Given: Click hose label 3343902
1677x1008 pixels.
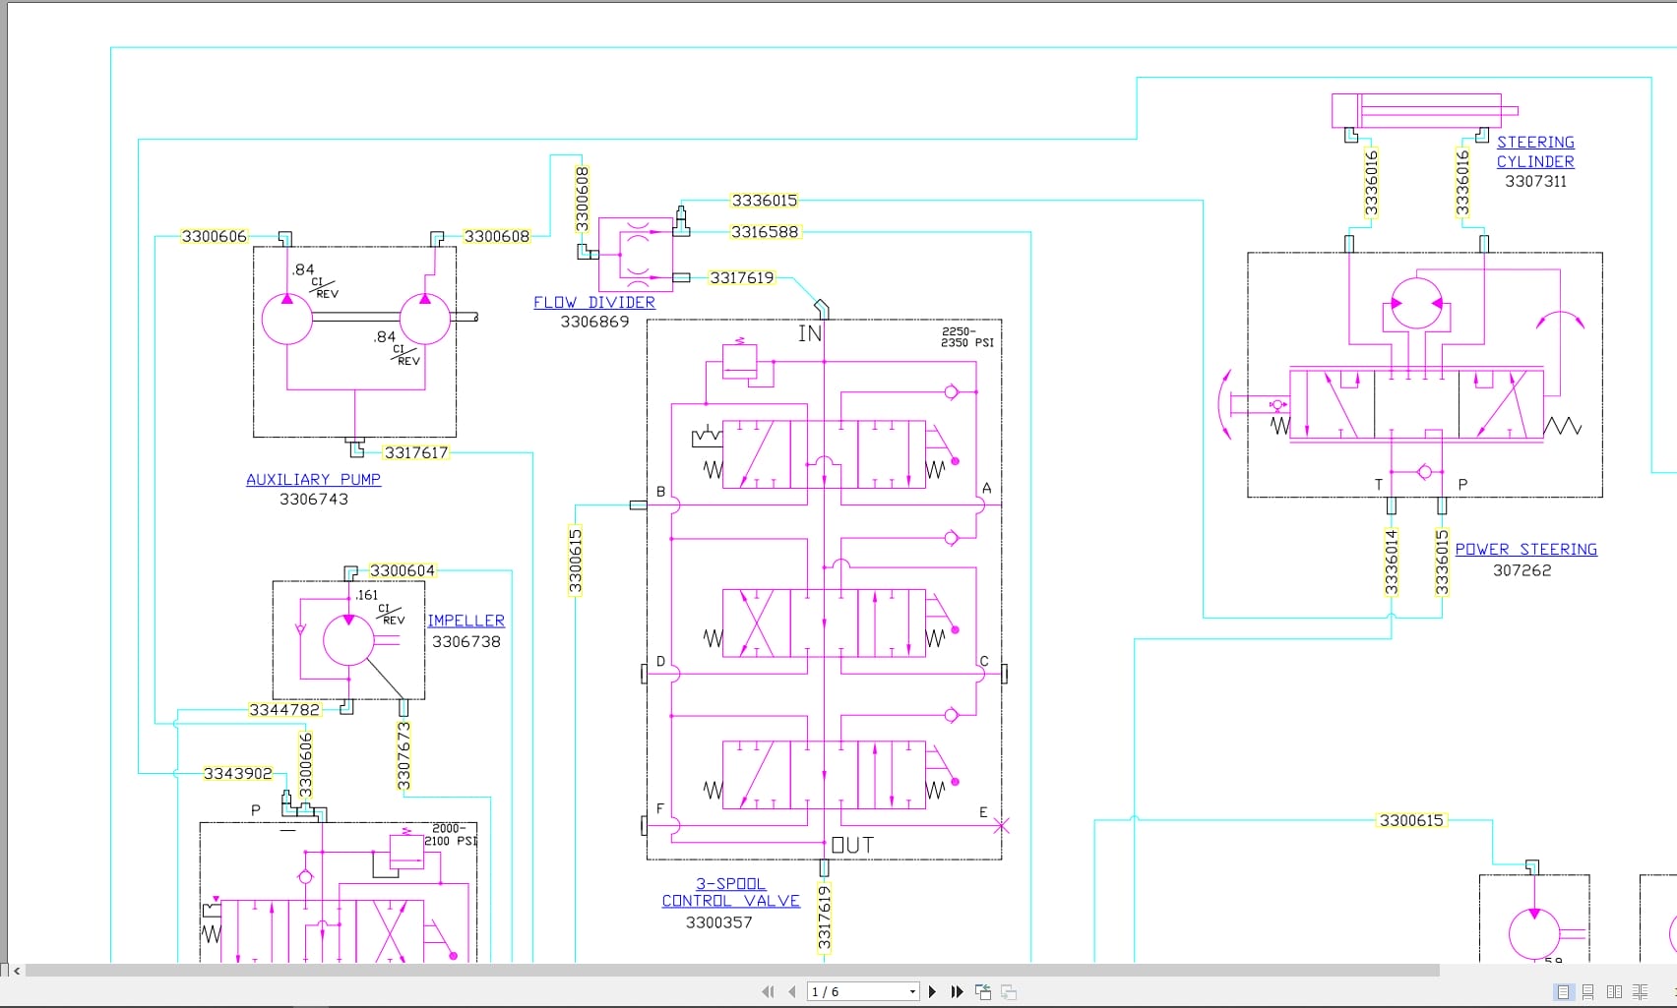Looking at the screenshot, I should 238,773.
